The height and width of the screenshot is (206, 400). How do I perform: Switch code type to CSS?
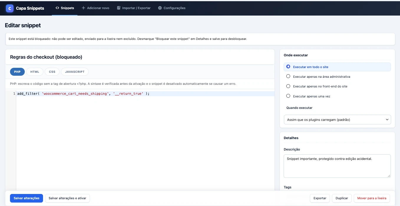point(52,72)
